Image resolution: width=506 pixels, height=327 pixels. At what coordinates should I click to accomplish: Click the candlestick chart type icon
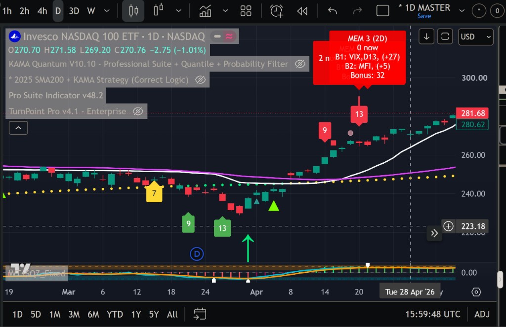(159, 11)
